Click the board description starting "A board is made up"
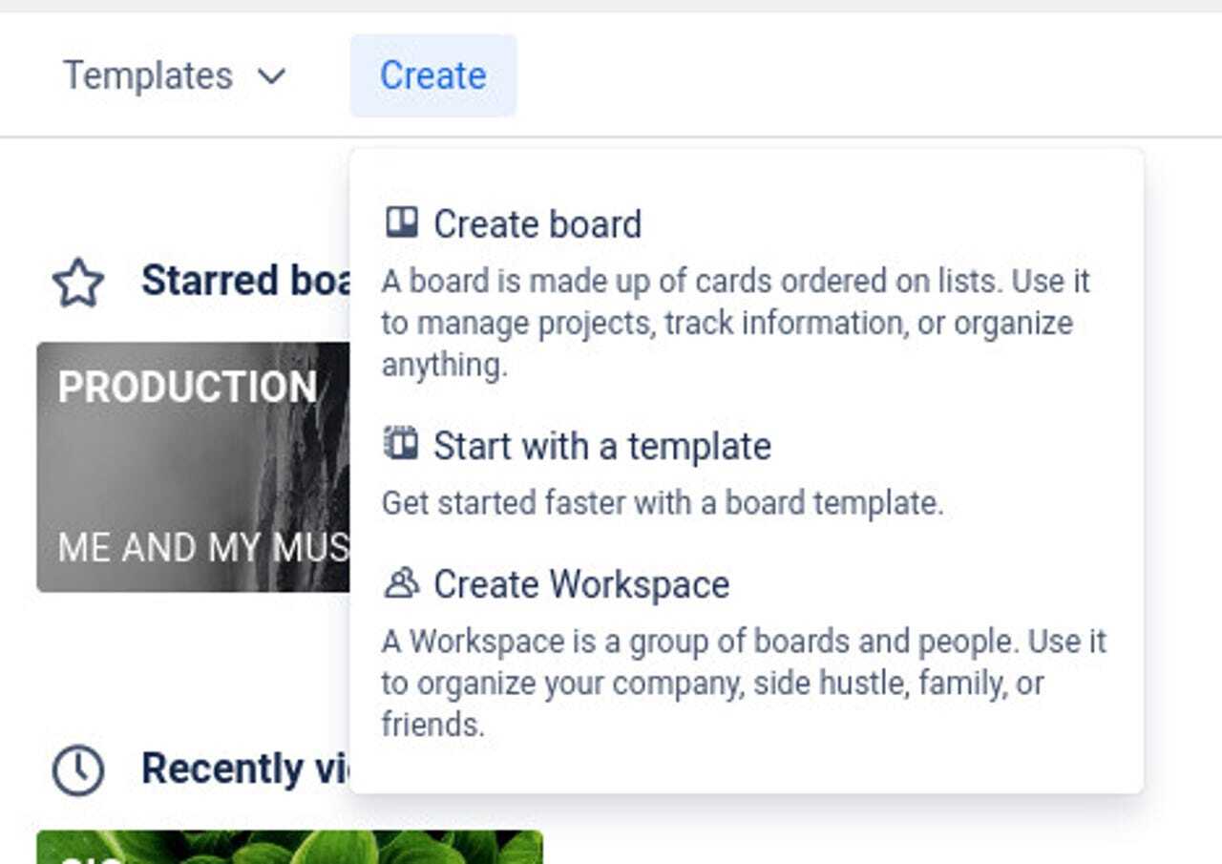This screenshot has height=864, width=1222. (735, 323)
